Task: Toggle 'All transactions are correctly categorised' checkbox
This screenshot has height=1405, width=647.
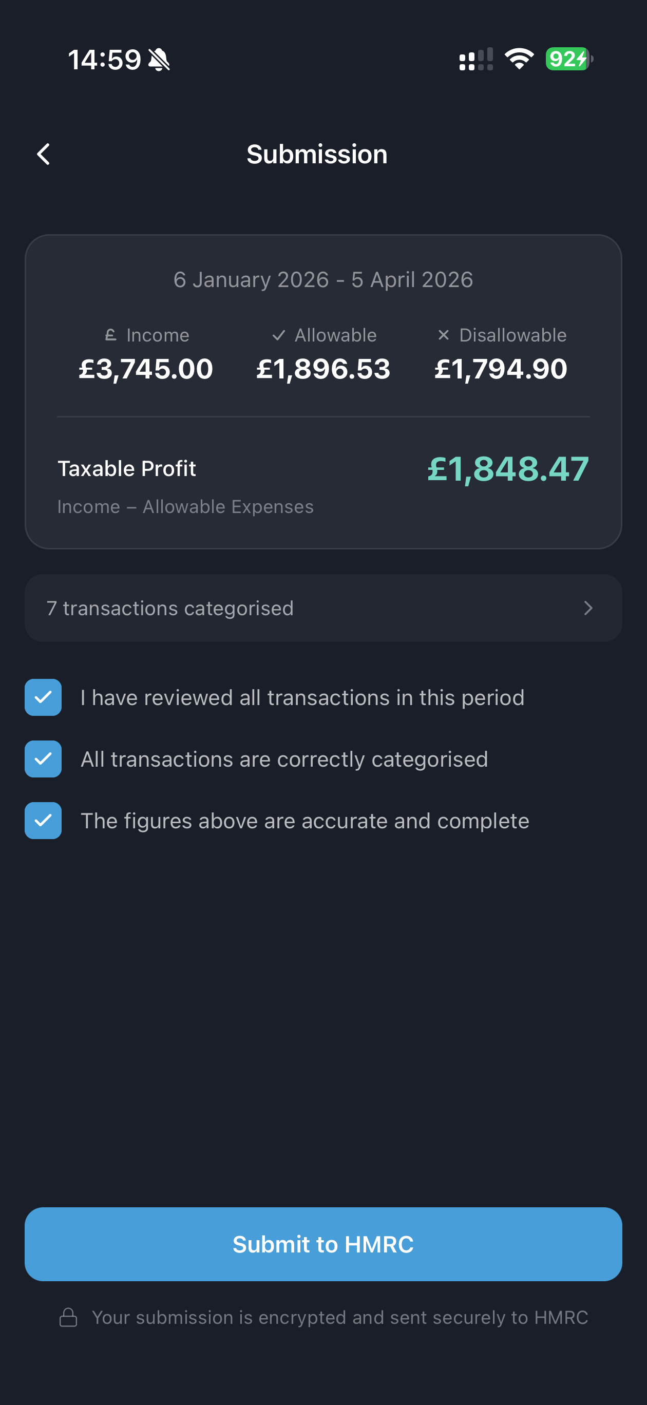Action: tap(43, 758)
